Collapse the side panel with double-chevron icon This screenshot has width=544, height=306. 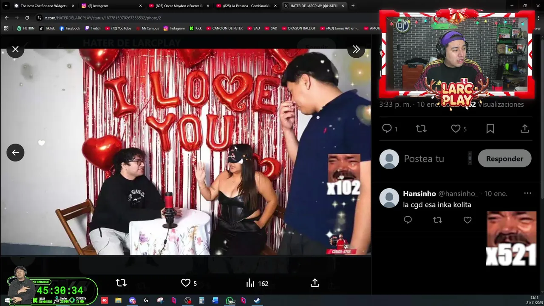[356, 50]
